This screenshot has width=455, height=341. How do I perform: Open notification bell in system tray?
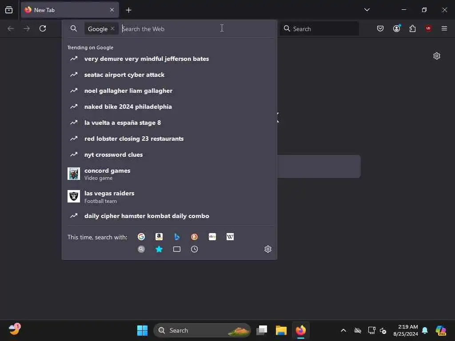point(425,330)
